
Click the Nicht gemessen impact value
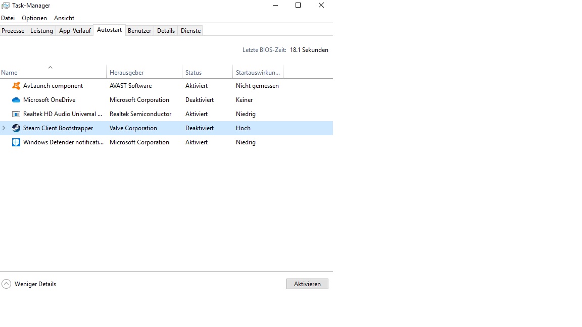tap(257, 86)
